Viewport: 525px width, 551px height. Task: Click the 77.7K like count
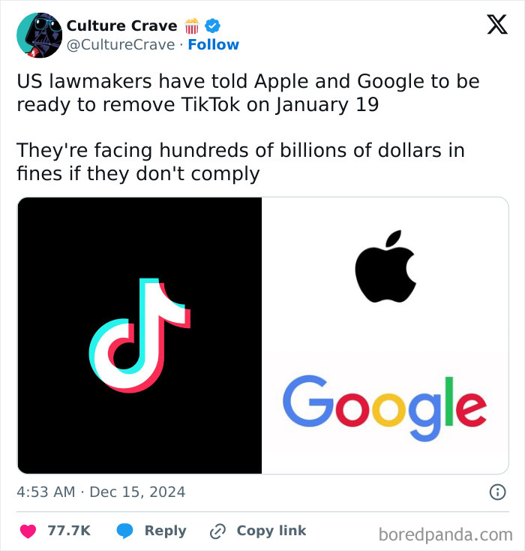pos(69,531)
